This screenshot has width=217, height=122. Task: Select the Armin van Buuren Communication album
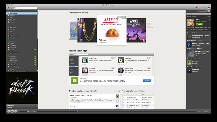point(136,30)
